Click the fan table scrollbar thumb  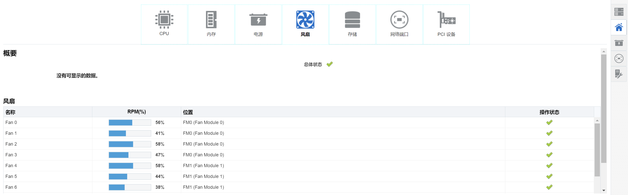click(x=597, y=150)
